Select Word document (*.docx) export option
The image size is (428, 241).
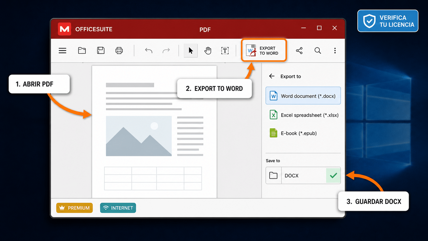coord(303,96)
